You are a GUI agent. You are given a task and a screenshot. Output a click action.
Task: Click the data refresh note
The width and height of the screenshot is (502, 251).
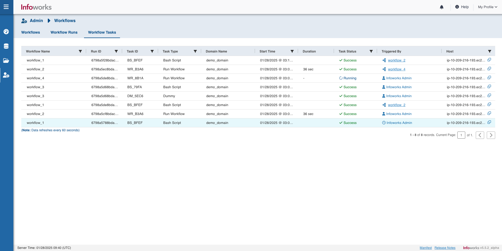click(x=50, y=130)
